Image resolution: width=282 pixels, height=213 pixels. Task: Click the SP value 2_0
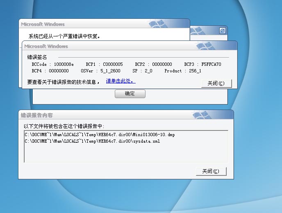(148, 71)
